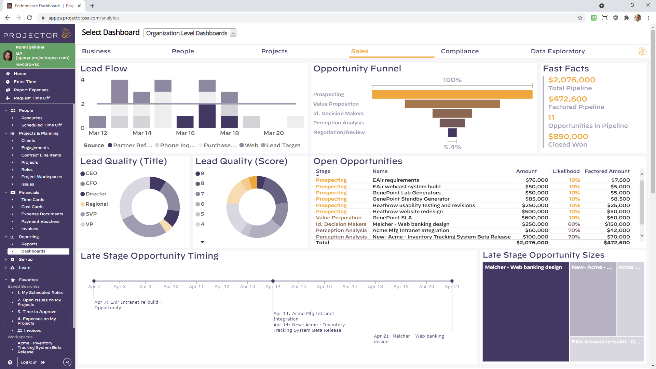
Task: Click the Request Time Off icon
Action: pyautogui.click(x=8, y=98)
